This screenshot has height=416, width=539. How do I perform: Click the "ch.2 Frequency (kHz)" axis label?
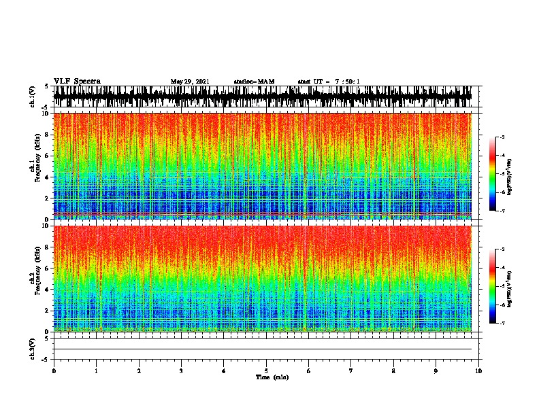click(35, 271)
